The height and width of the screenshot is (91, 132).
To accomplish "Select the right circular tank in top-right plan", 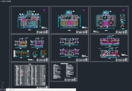I will click(111, 23).
